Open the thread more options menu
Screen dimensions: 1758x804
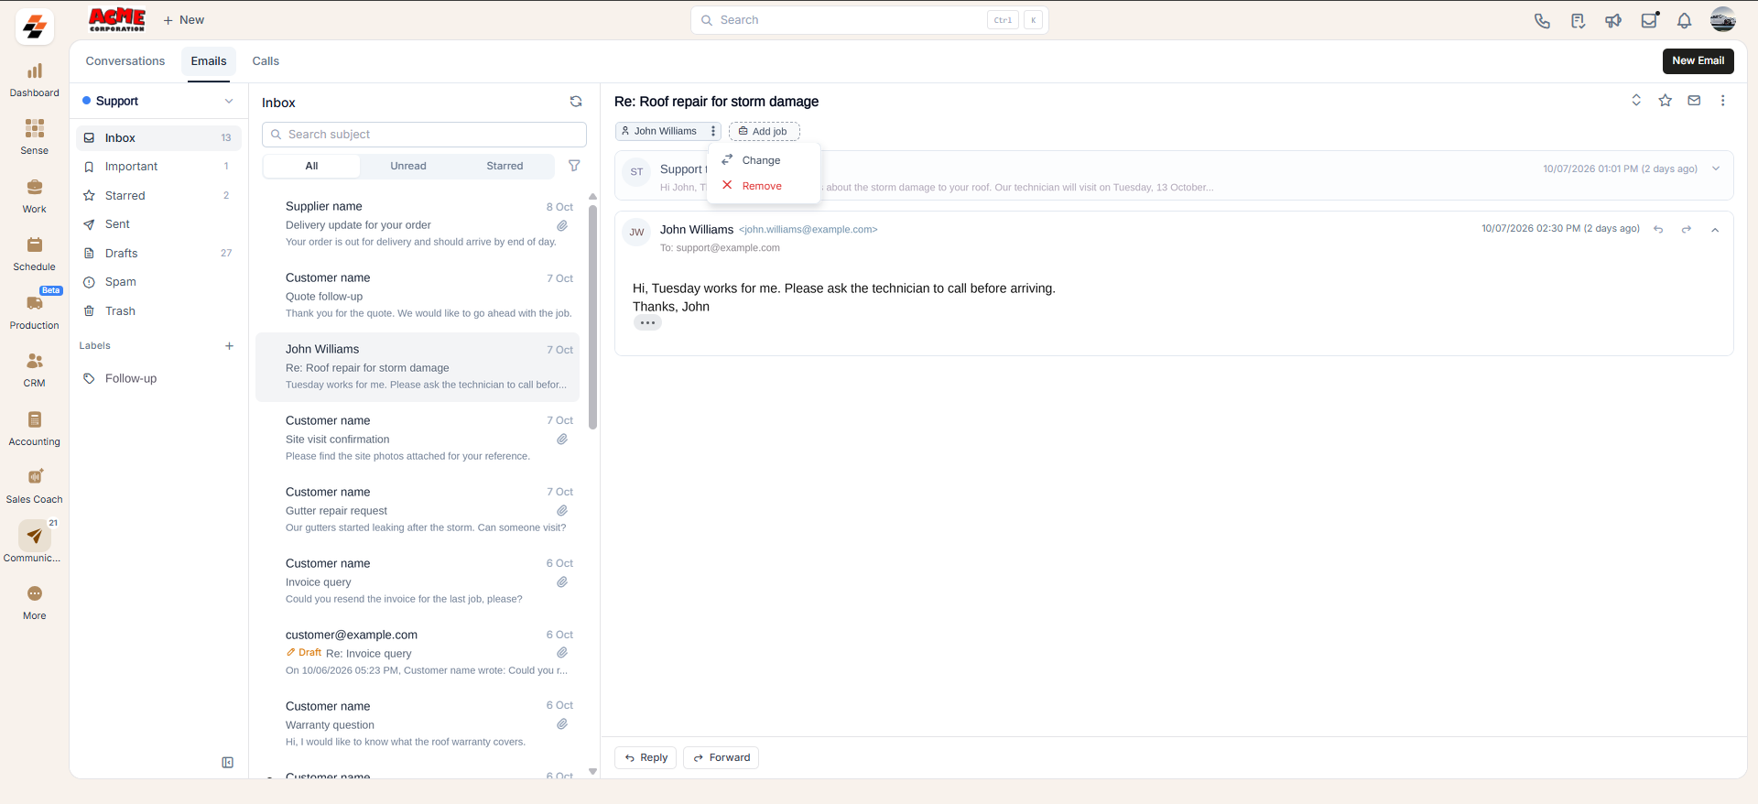pos(1722,101)
